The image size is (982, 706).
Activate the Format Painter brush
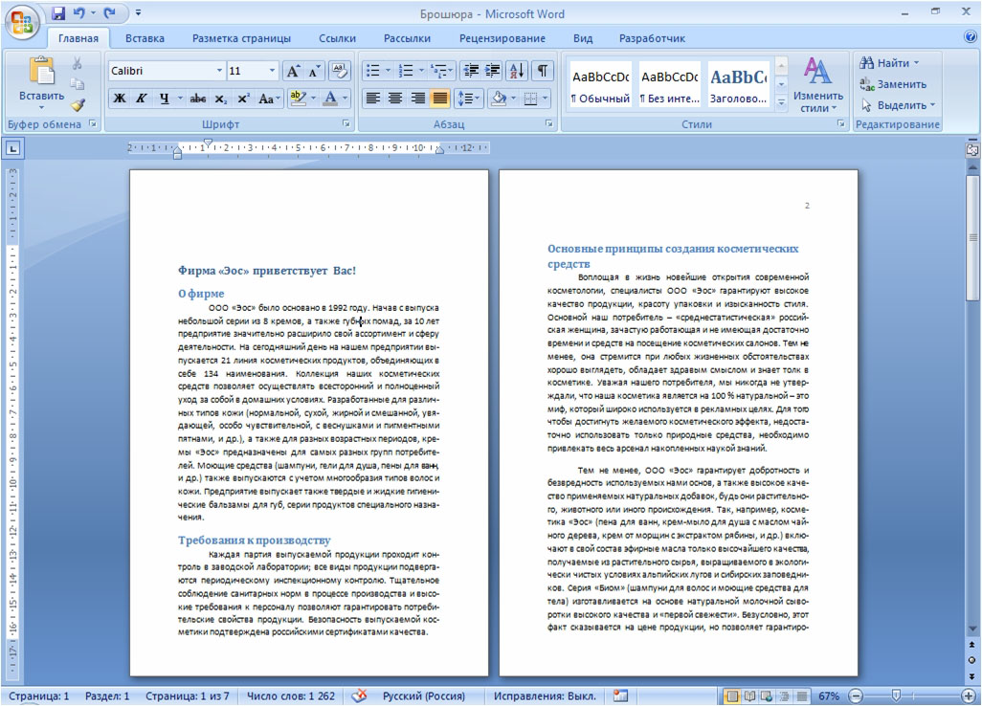(x=77, y=104)
